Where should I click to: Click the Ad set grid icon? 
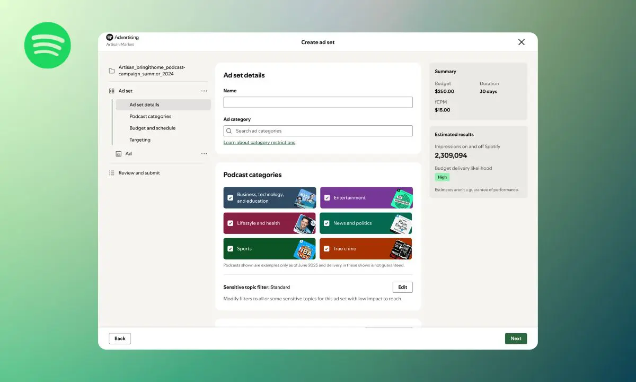click(x=111, y=91)
